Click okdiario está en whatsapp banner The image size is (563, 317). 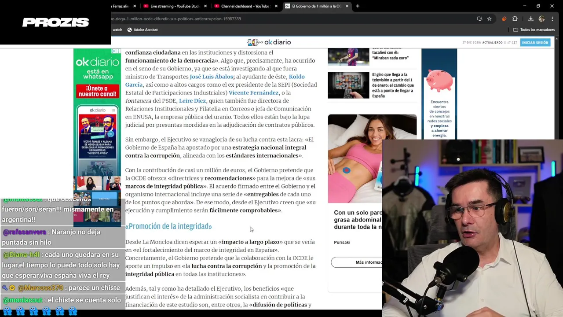point(97,69)
